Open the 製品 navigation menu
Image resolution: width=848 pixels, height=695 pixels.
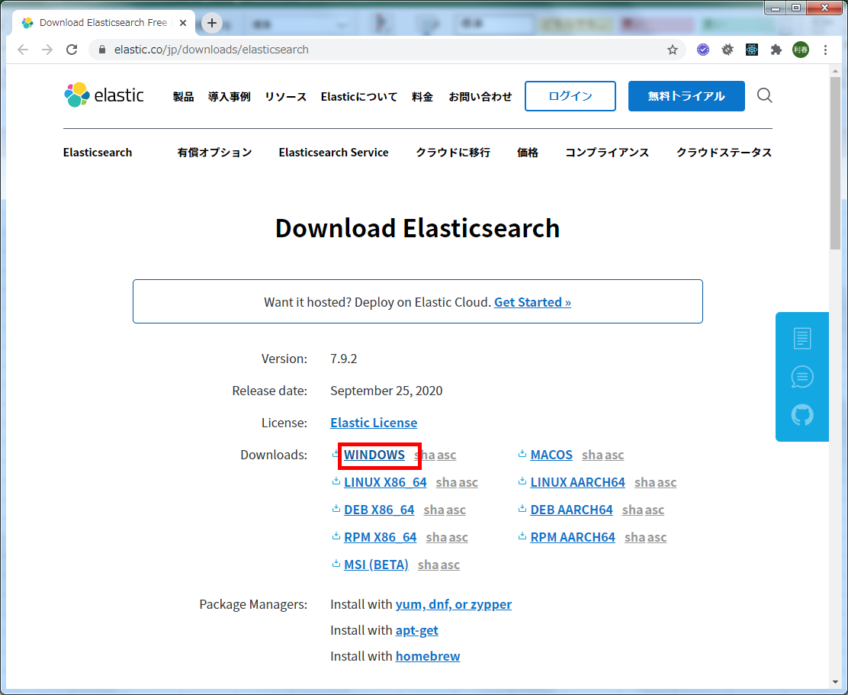point(183,97)
